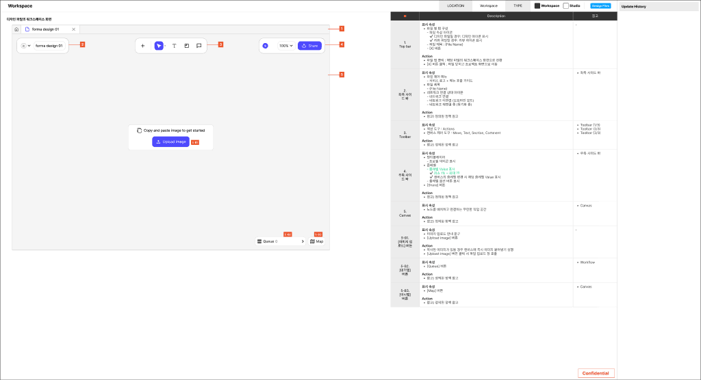The image size is (701, 380).
Task: Click the TYPE header cell
Action: [518, 5]
